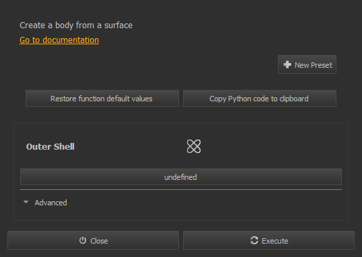
Task: Click the plus icon on New Preset
Action: (287, 64)
